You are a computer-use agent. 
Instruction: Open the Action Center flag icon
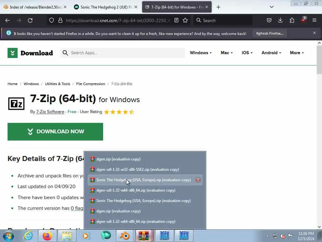click(290, 236)
